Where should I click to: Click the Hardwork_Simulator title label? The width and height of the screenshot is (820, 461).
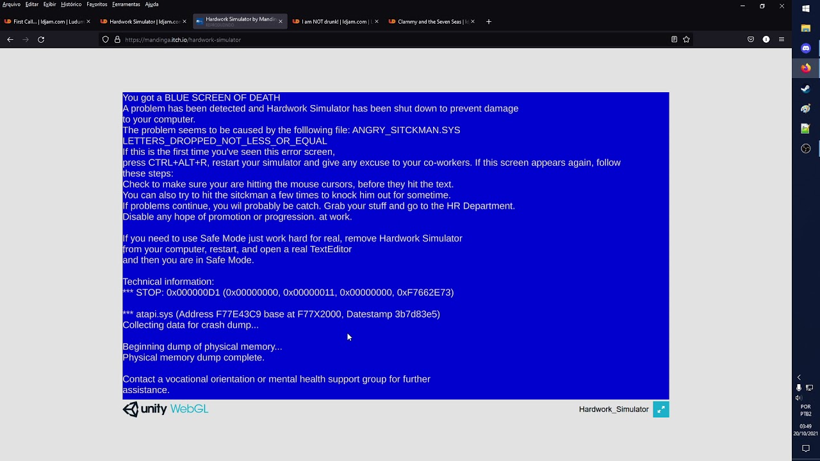[614, 409]
